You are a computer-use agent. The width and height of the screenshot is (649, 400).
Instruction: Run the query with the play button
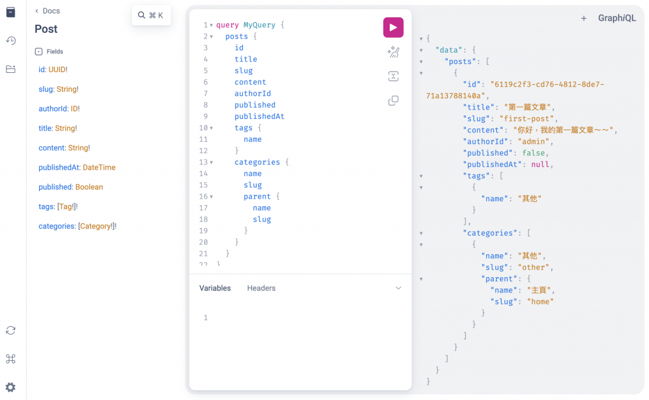(393, 28)
